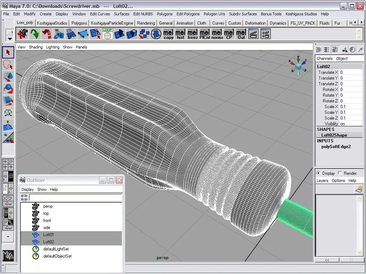Screen dimensions: 366x274
Task: Open the viewport Shading menu
Action: [x=36, y=47]
